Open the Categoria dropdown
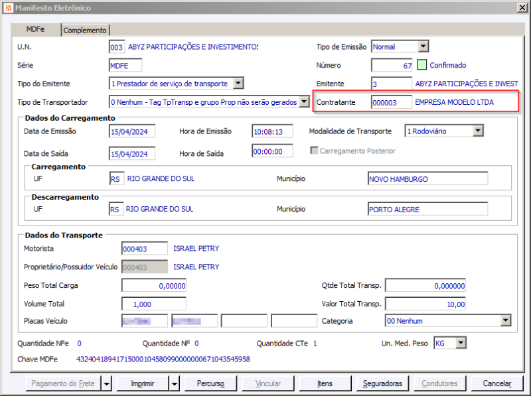531x396 pixels. click(505, 320)
